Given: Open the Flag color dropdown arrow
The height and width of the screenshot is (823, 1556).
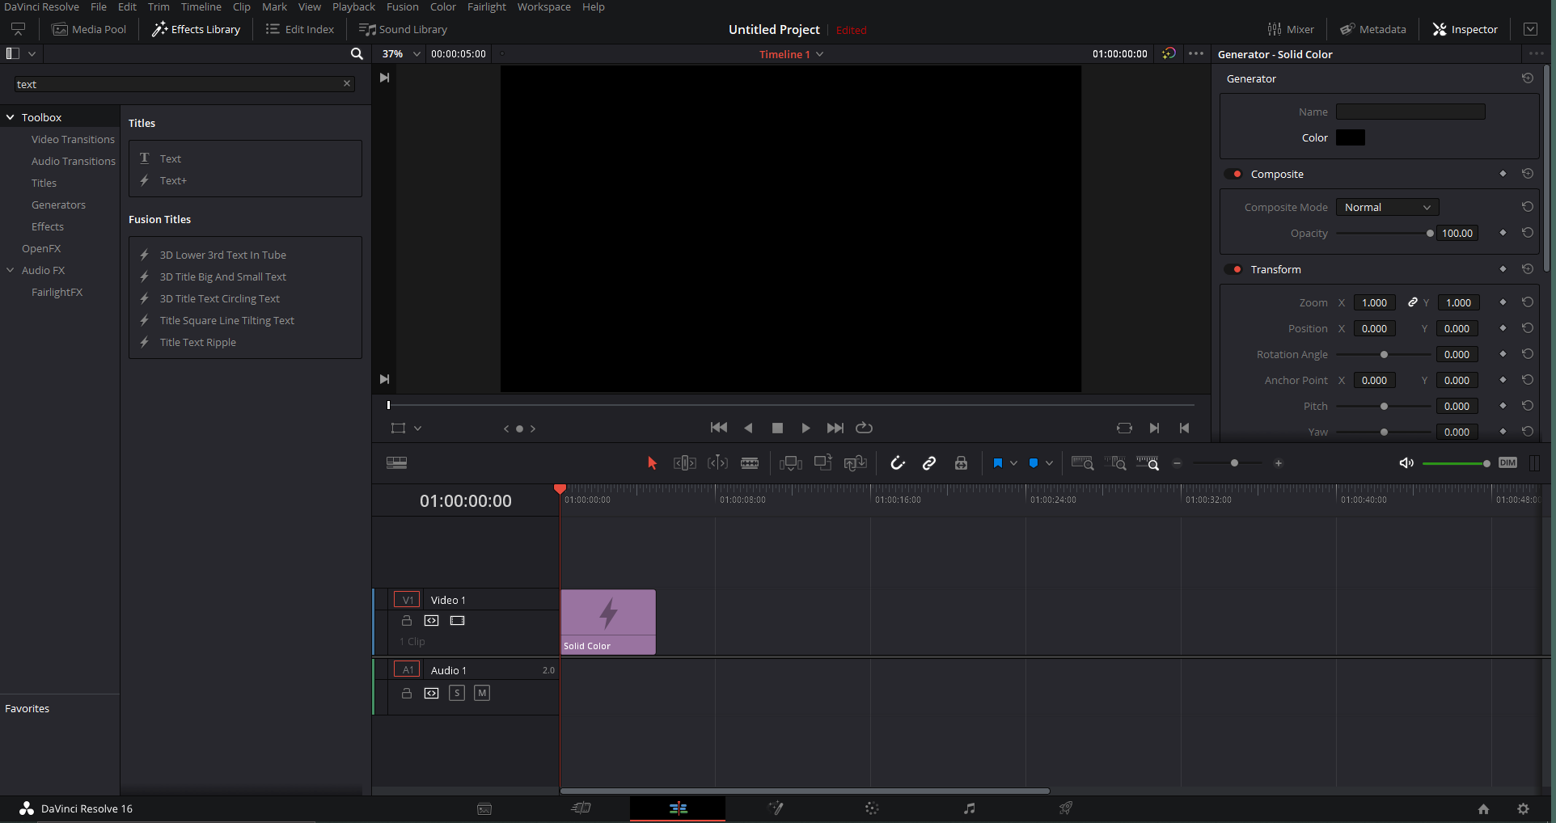Looking at the screenshot, I should (1013, 463).
